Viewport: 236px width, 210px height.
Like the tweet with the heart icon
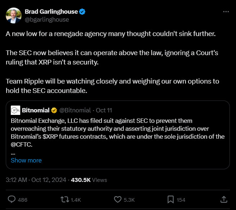click(118, 199)
